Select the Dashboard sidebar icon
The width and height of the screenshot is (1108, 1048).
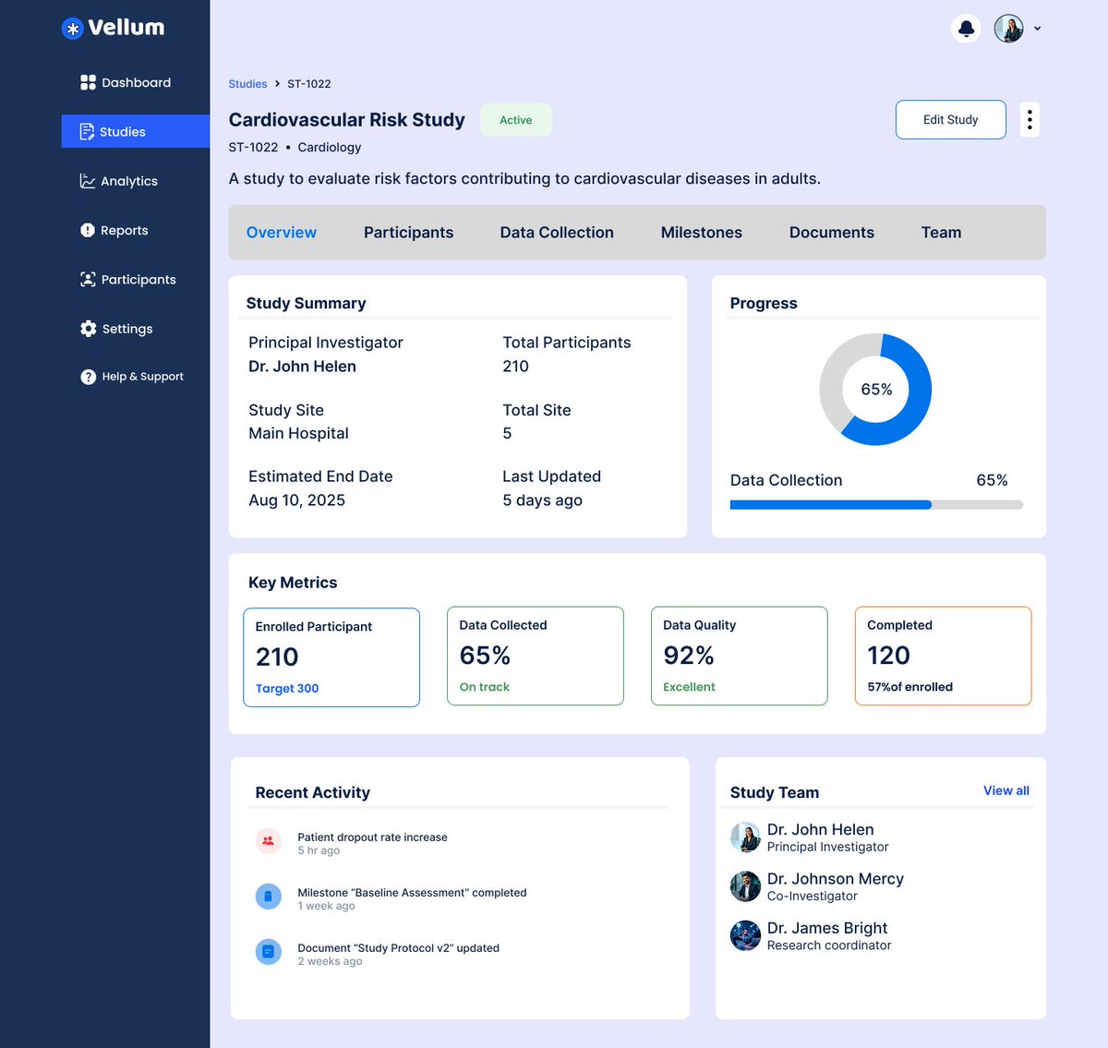(x=87, y=82)
